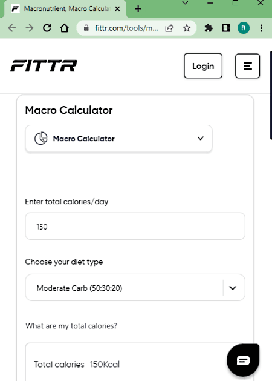Image resolution: width=272 pixels, height=381 pixels.
Task: Bookmark this page with star icon
Action: (187, 28)
